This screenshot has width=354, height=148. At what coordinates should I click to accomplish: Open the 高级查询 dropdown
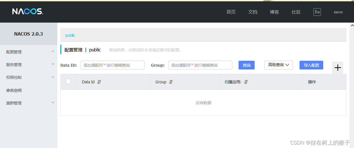[279, 65]
